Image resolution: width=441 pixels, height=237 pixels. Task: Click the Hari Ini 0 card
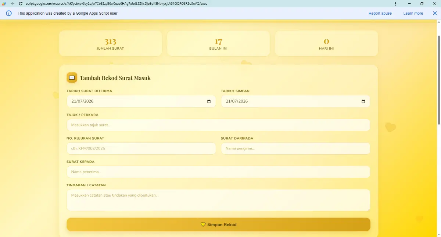[x=326, y=43]
